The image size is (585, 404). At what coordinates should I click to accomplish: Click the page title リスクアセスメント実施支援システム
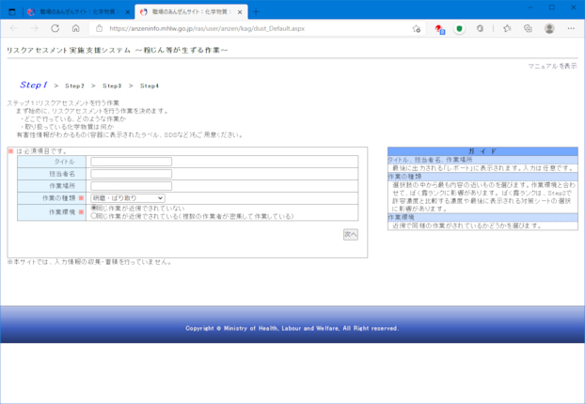(69, 50)
